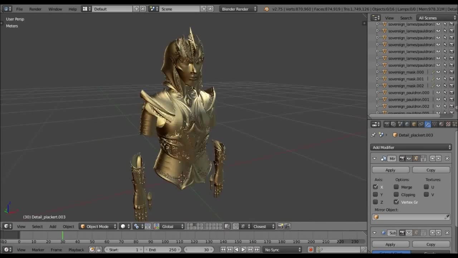Viewport: 458px width, 258px height.
Task: Open the Object Mode dropdown
Action: click(x=97, y=226)
